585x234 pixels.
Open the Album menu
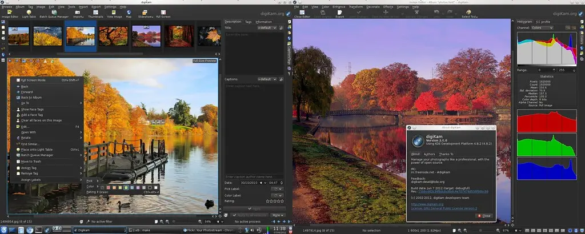point(20,7)
